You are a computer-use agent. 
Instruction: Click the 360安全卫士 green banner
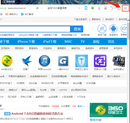108,110
